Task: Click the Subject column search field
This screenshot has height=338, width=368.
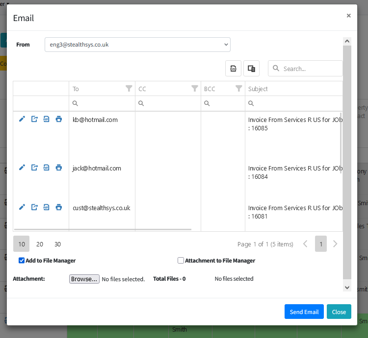Action: [x=294, y=103]
